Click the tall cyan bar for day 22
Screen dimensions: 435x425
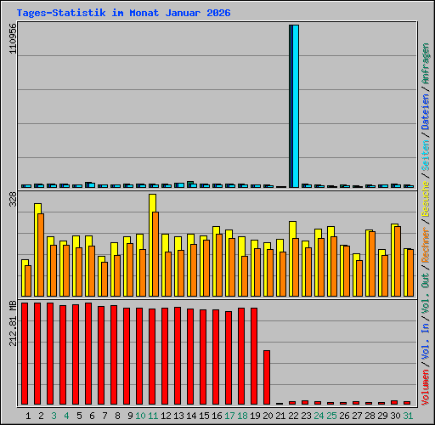[x=296, y=106]
